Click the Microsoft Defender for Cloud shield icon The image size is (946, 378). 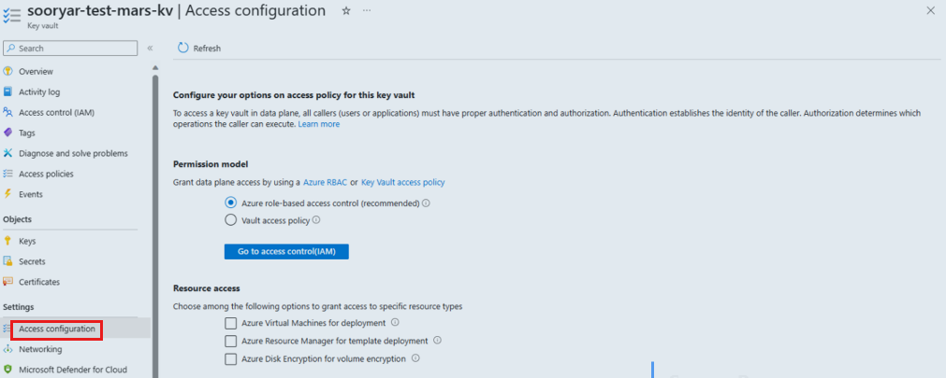pos(7,369)
